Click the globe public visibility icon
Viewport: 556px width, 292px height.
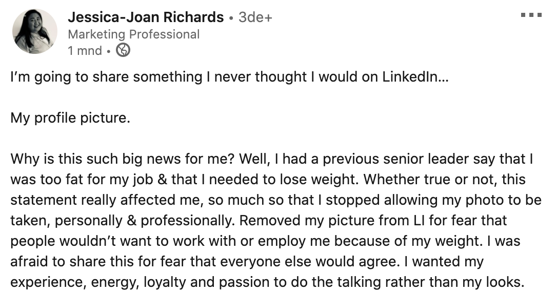coord(123,50)
